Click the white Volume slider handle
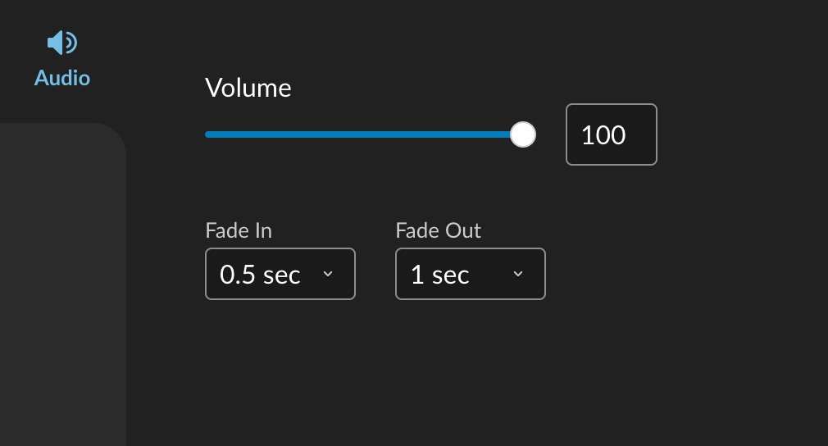 tap(523, 134)
